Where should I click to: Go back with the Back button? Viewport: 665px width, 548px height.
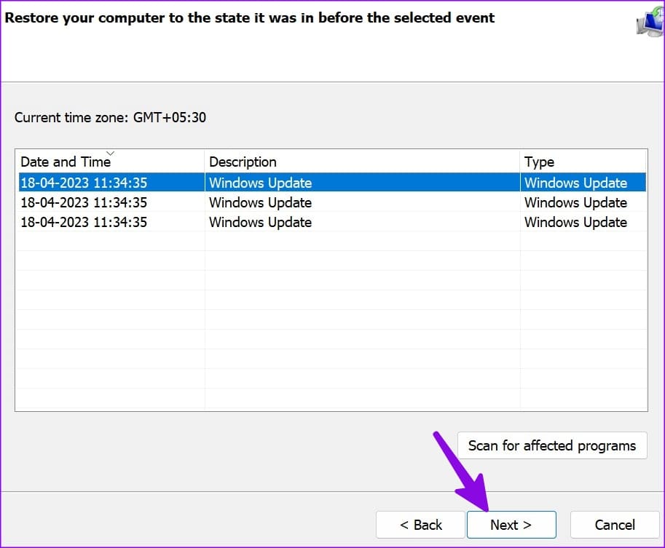click(420, 525)
